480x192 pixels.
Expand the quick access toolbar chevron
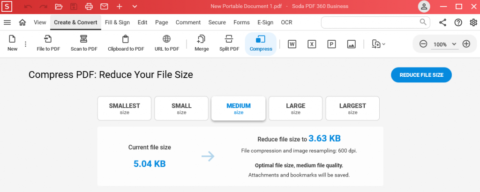135,7
